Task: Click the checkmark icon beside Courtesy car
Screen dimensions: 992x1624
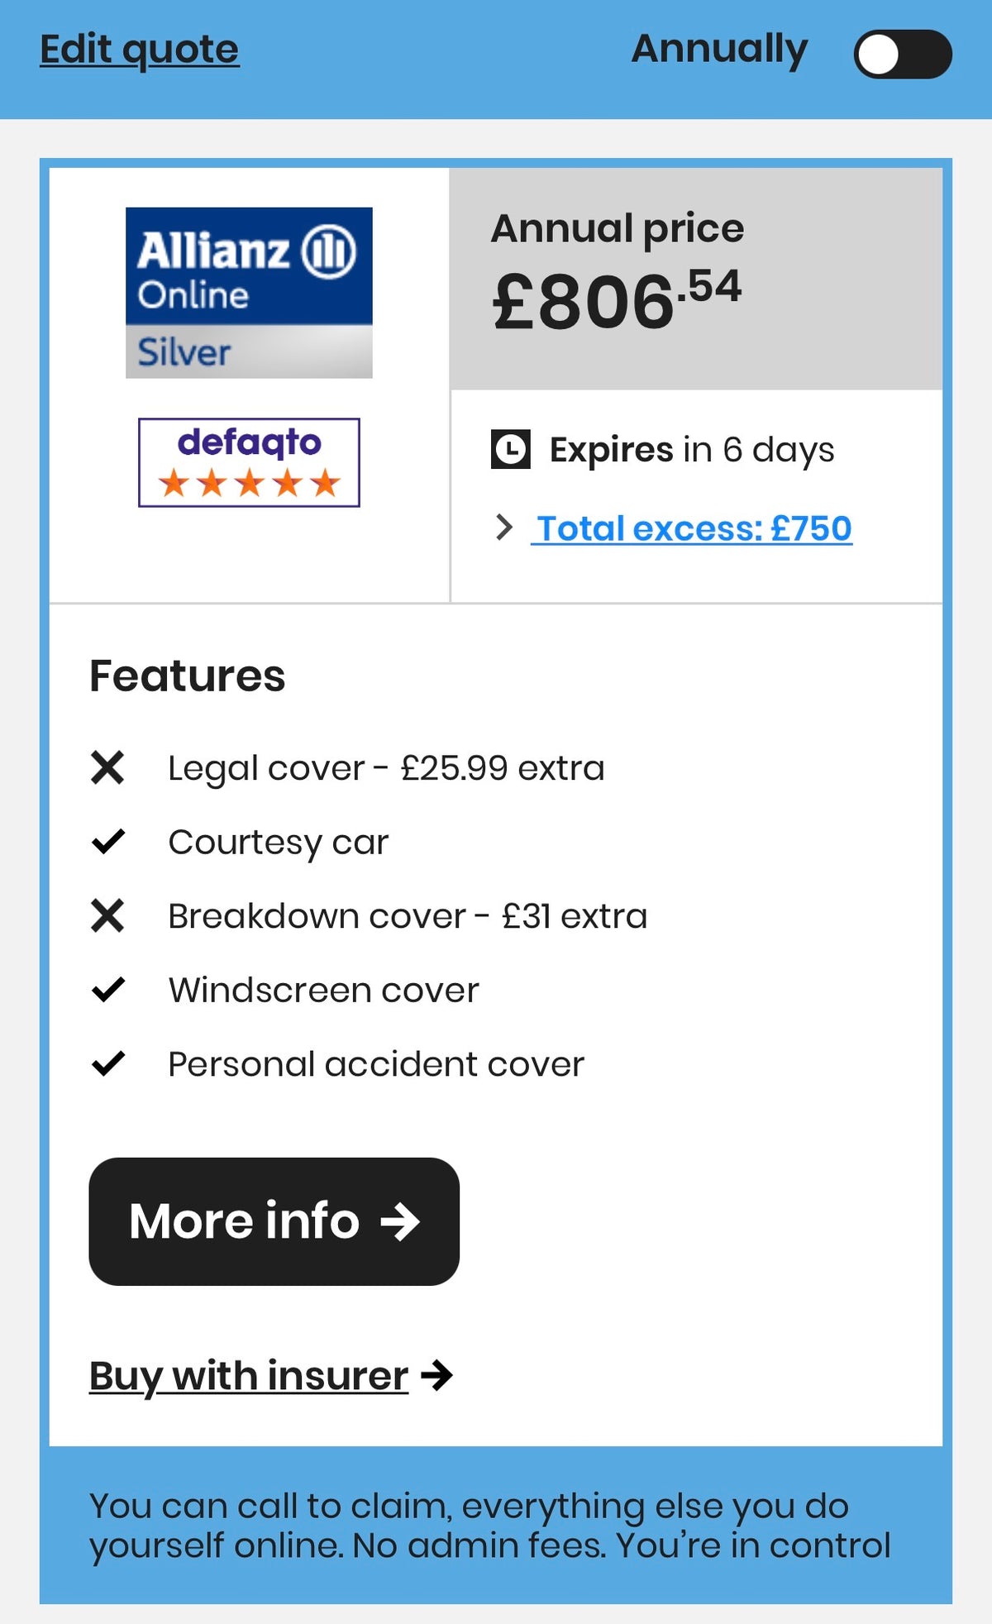Action: tap(107, 842)
